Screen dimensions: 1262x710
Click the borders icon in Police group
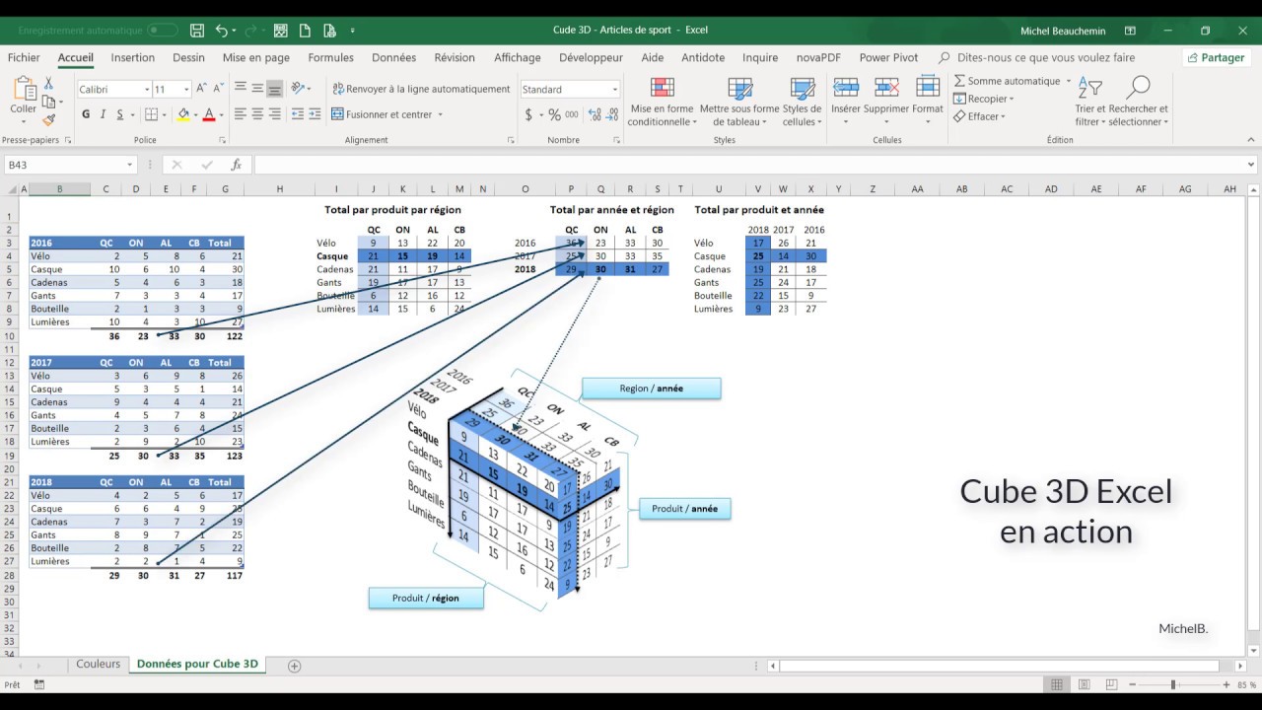pos(151,114)
